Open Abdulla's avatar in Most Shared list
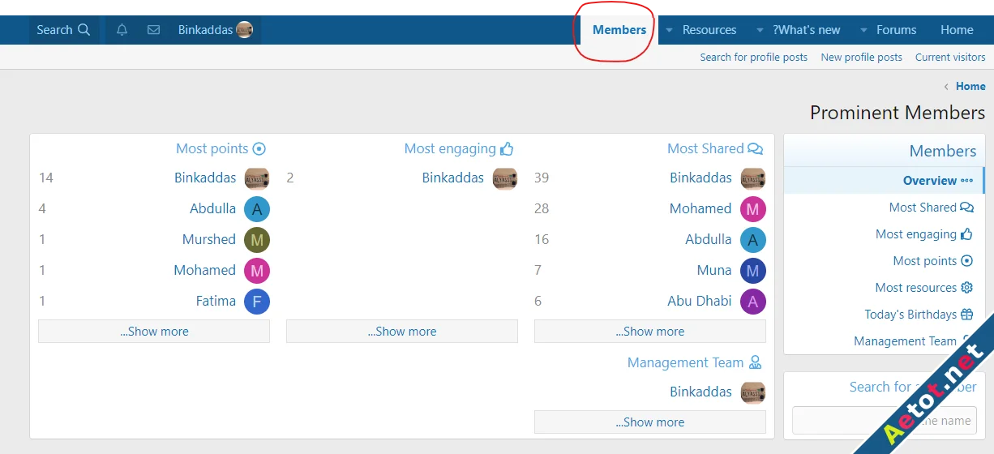 753,240
